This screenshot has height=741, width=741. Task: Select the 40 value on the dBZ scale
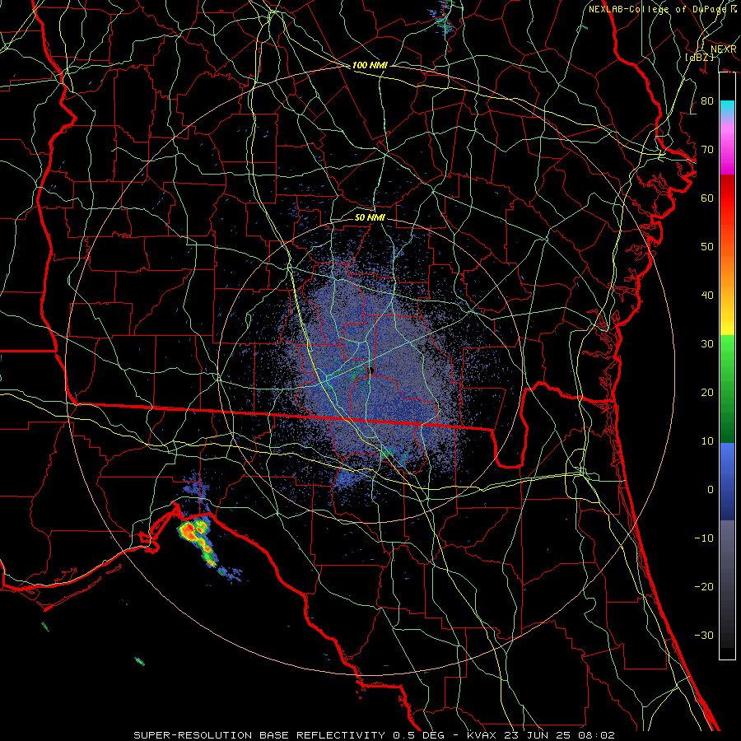tap(707, 295)
